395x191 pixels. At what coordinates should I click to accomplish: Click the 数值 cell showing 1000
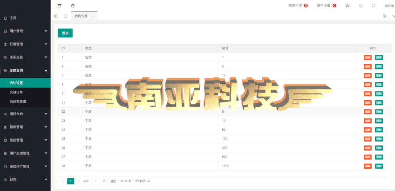point(287,166)
